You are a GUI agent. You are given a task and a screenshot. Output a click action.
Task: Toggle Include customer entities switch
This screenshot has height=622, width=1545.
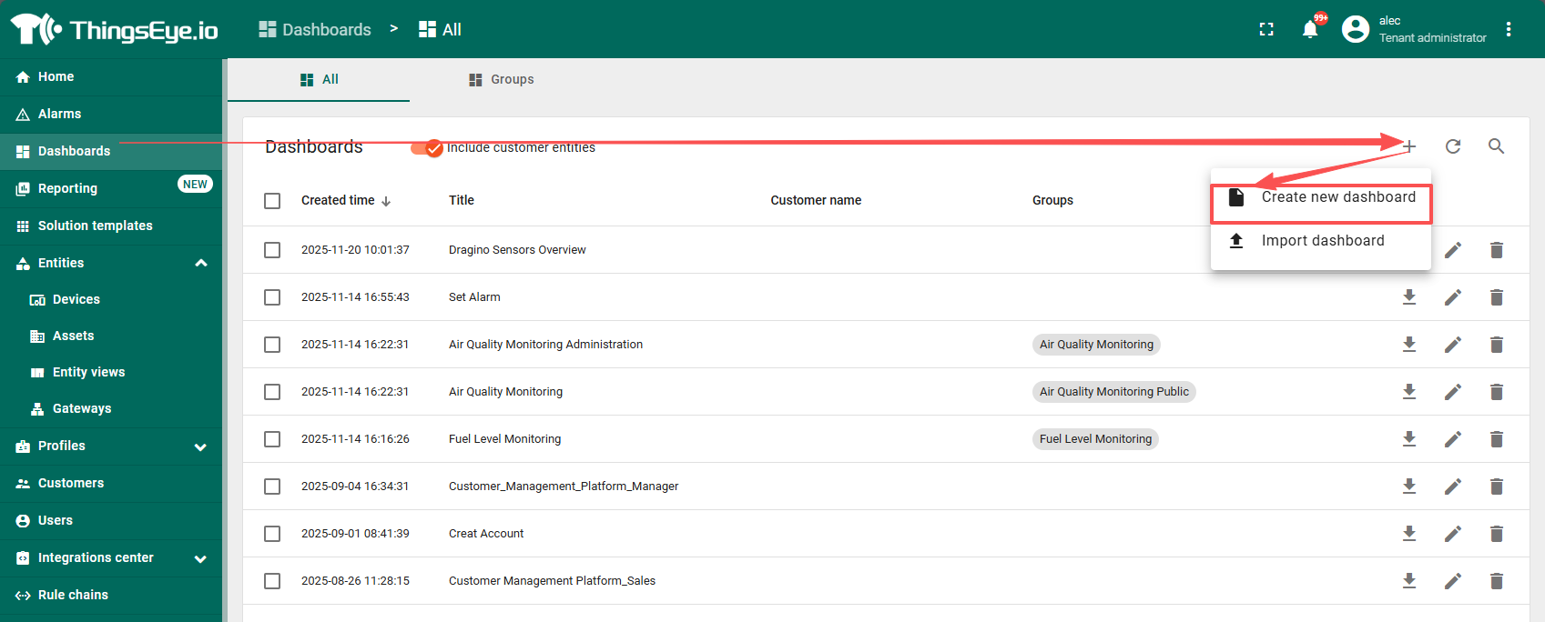tap(426, 147)
